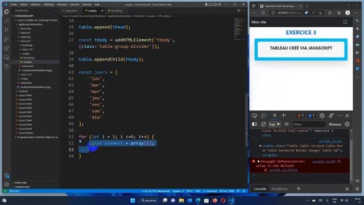Switch to the Problèmes tab in DevTools

(279, 188)
